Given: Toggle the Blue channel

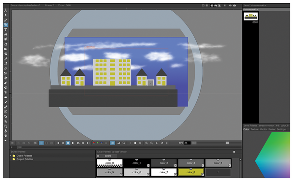Looking at the screenshot, I should pos(101,143).
